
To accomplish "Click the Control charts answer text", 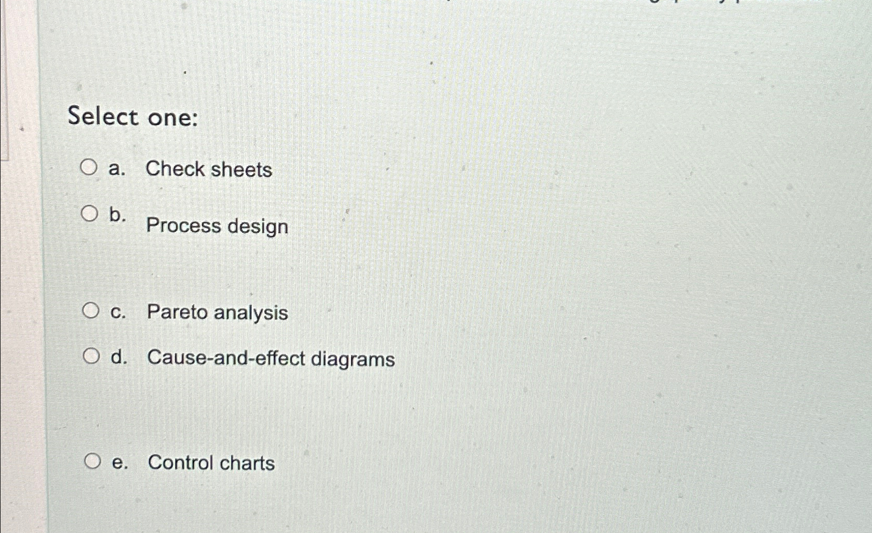I will [211, 463].
